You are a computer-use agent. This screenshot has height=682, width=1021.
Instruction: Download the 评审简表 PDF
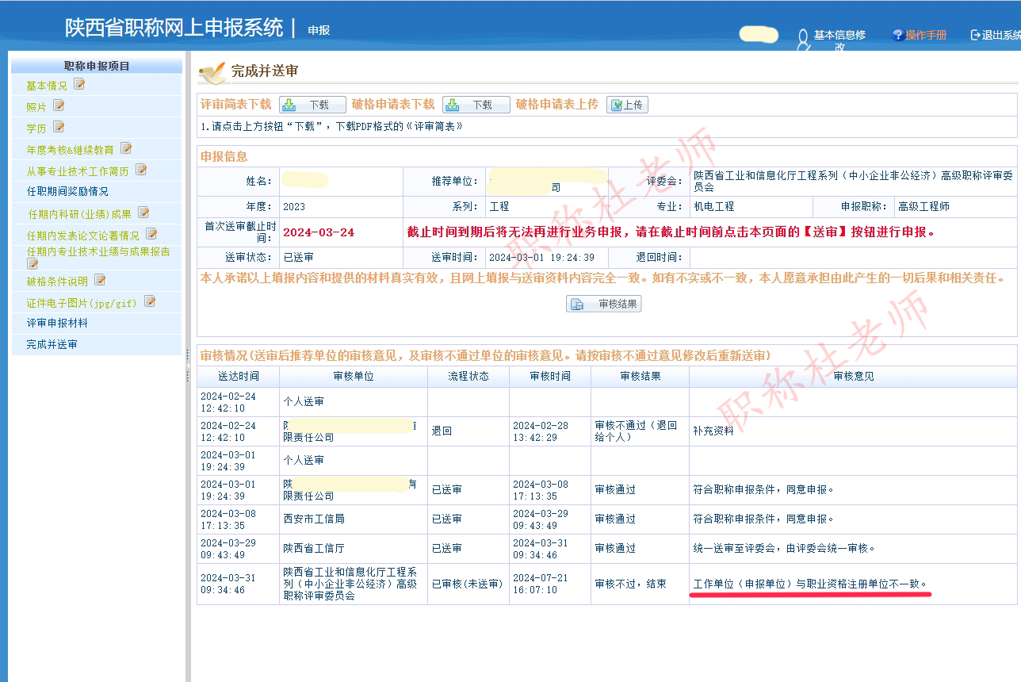(x=312, y=105)
